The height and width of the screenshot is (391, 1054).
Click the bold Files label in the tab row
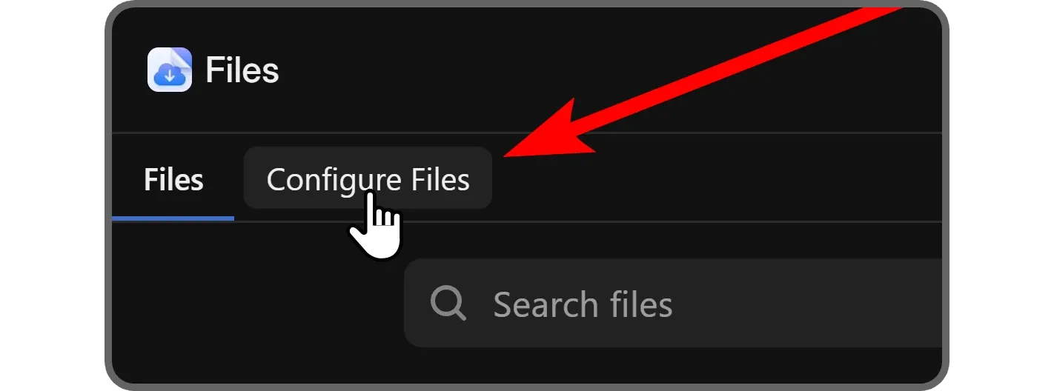pos(173,180)
